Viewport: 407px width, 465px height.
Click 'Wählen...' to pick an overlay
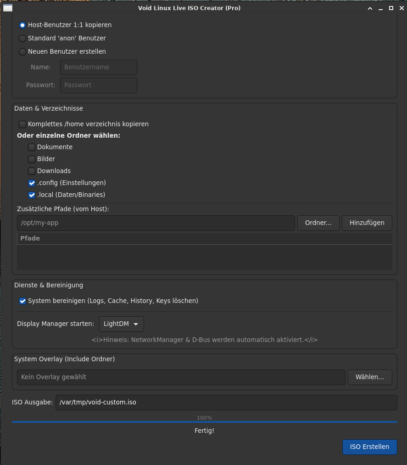(x=369, y=377)
